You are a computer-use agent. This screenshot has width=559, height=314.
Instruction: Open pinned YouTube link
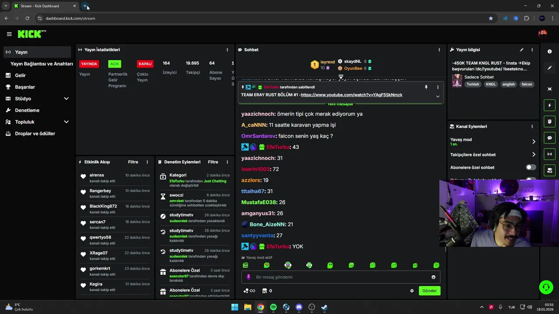click(x=352, y=95)
